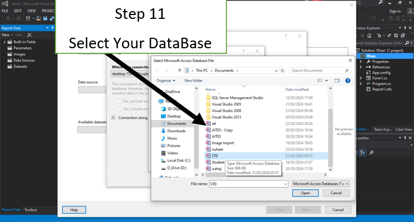Select Desktop in navigation pane
This screenshot has width=414, height=222.
point(174,116)
